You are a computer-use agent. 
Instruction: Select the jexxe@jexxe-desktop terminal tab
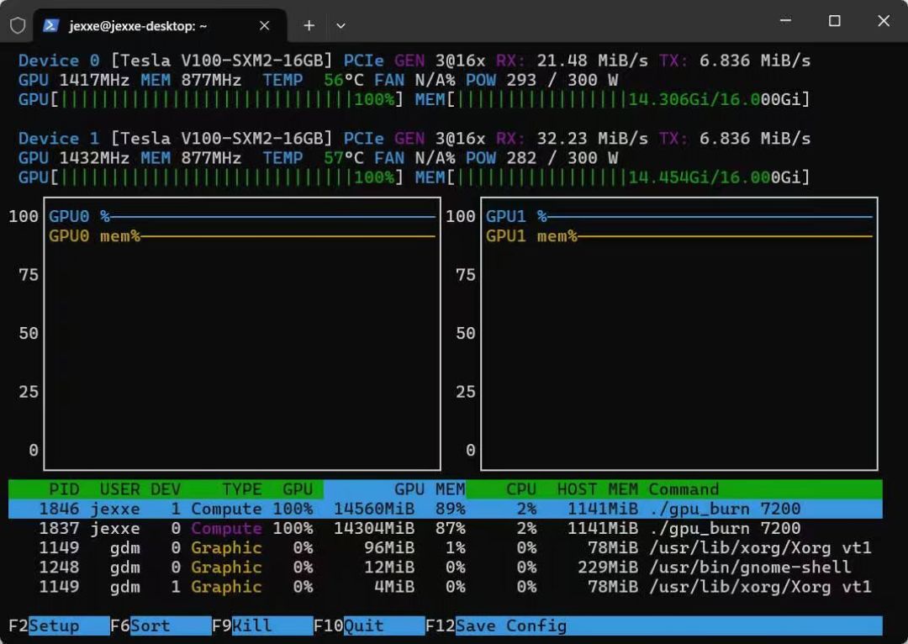(x=160, y=25)
